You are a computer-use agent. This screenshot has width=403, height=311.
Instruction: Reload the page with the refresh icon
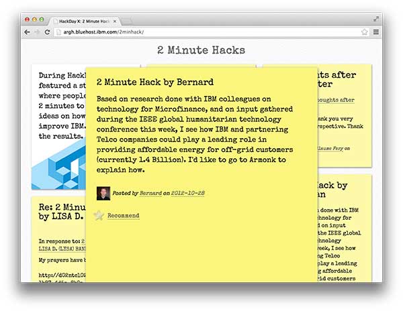[x=47, y=32]
